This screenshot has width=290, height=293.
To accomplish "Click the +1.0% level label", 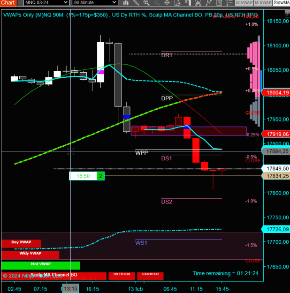I will click(x=252, y=24).
